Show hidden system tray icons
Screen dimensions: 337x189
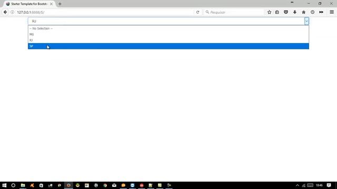click(297, 185)
